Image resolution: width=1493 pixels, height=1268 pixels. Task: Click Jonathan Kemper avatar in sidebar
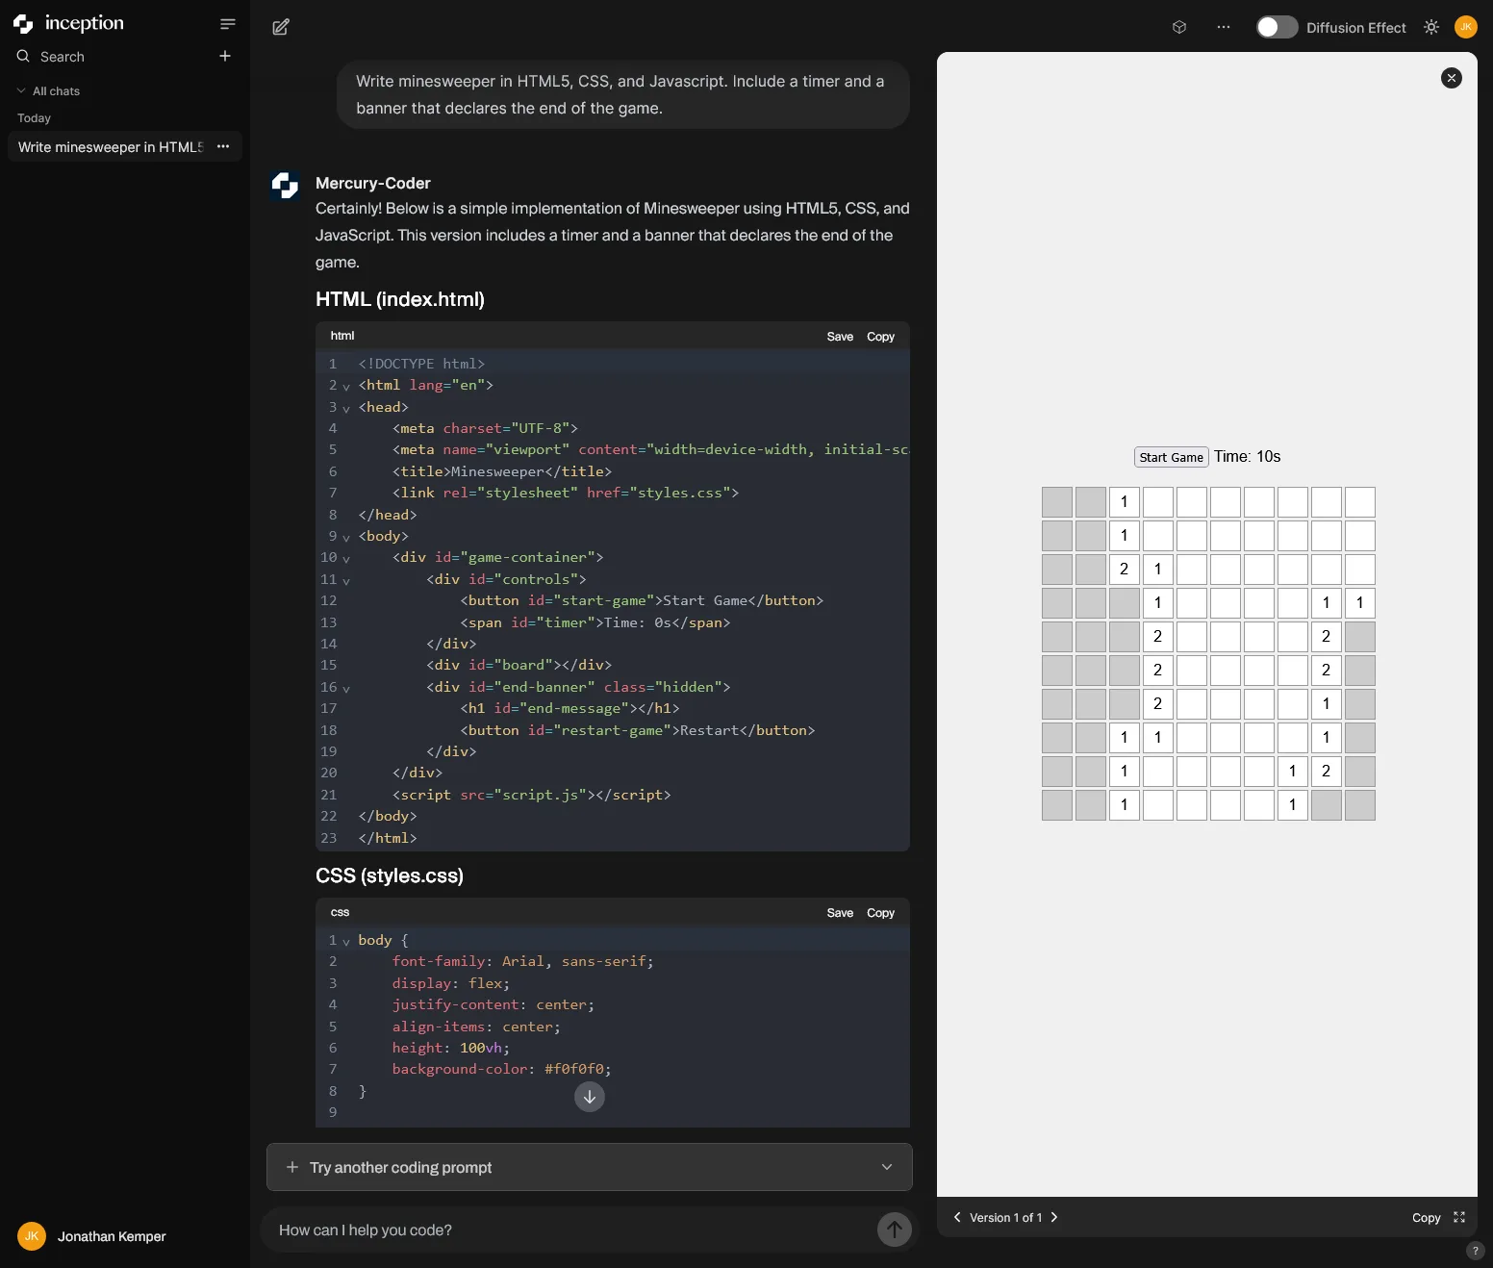pyautogui.click(x=32, y=1236)
